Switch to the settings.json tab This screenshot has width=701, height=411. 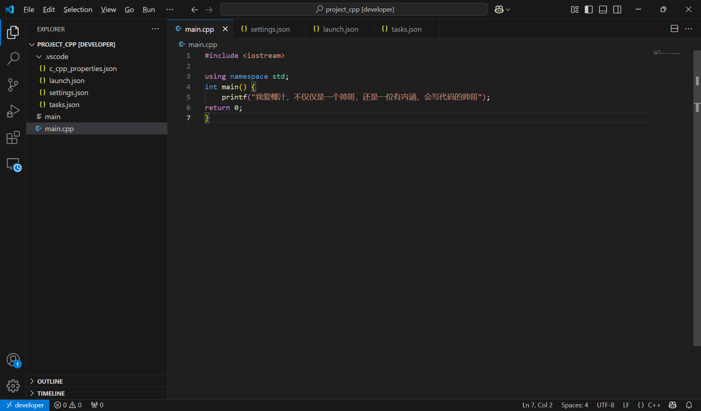point(269,29)
